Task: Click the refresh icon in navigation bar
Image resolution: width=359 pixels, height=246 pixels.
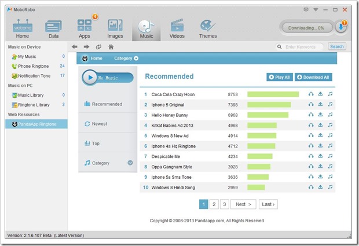Action: [98, 47]
